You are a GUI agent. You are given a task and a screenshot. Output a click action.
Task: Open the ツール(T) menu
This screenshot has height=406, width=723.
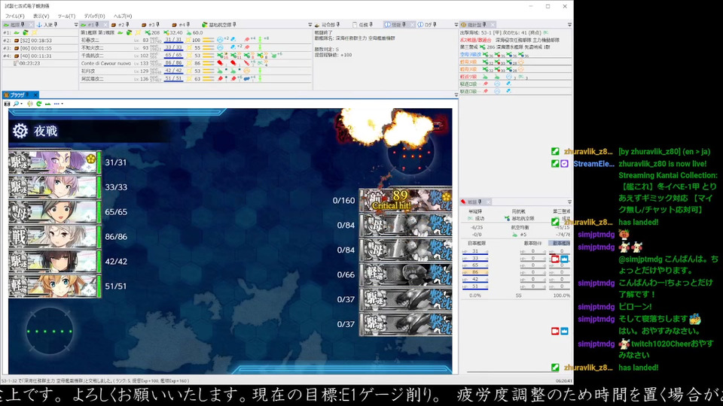[x=66, y=16]
